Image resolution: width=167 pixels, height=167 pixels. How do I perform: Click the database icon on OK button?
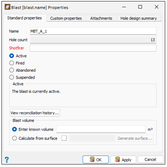point(92,159)
